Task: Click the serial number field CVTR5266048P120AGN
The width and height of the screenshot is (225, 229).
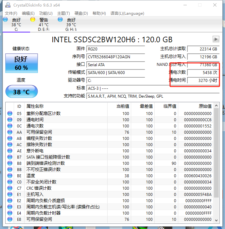Action: tap(115, 57)
